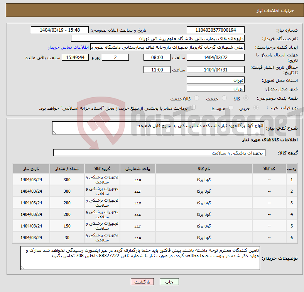Click need date 1404/03/24 in row 1
Image resolution: width=304 pixels, height=292 pixels.
tap(31, 180)
